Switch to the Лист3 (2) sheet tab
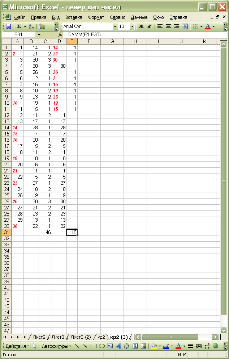Viewport: 229px width, 359px height. click(81, 337)
